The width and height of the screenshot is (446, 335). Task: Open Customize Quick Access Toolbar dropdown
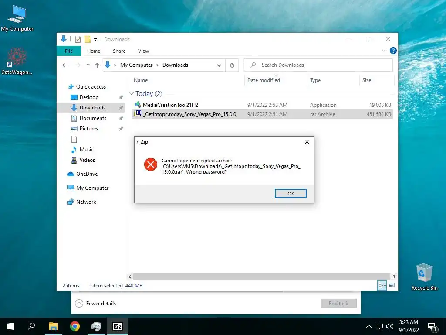click(95, 40)
